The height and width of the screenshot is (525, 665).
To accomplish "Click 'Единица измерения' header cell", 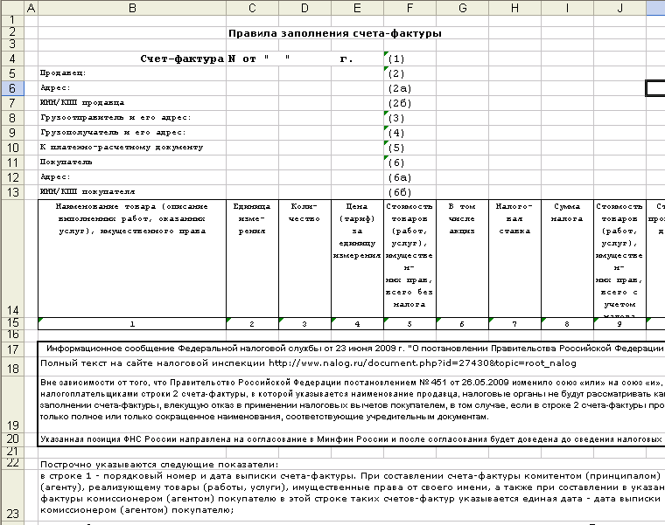I will pos(252,259).
